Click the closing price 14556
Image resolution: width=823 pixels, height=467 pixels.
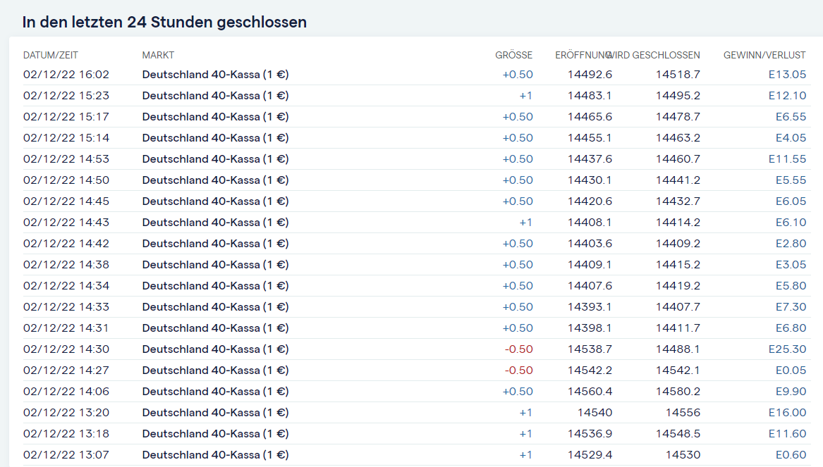[x=683, y=413]
